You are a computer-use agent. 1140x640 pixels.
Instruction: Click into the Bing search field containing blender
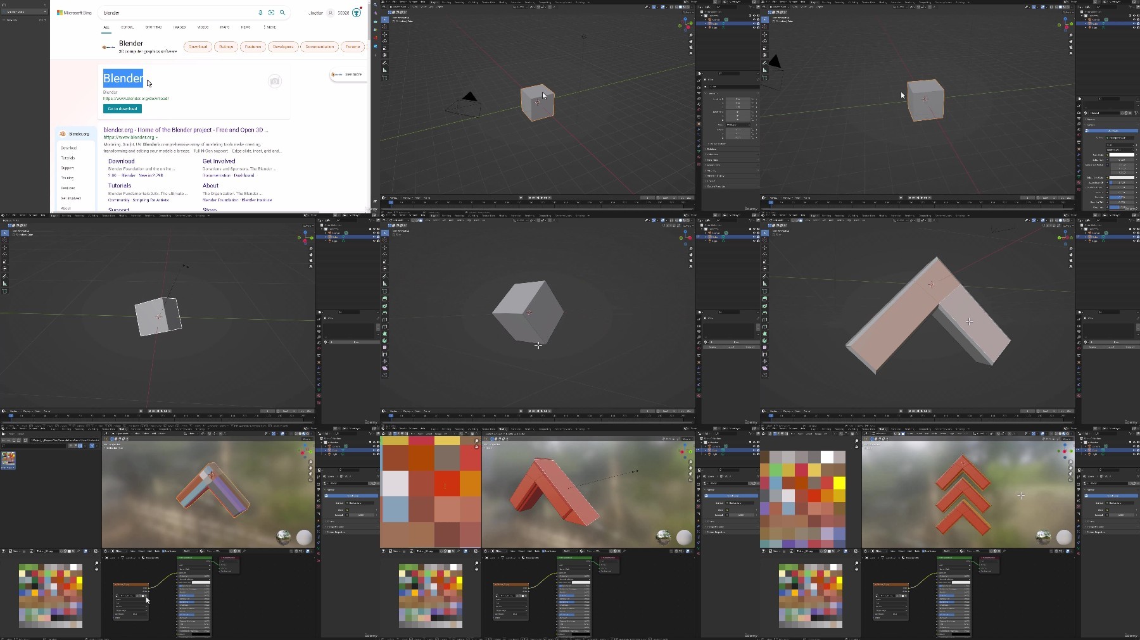tap(177, 13)
